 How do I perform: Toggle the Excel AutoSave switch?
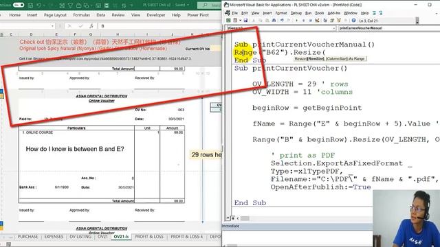19,5
